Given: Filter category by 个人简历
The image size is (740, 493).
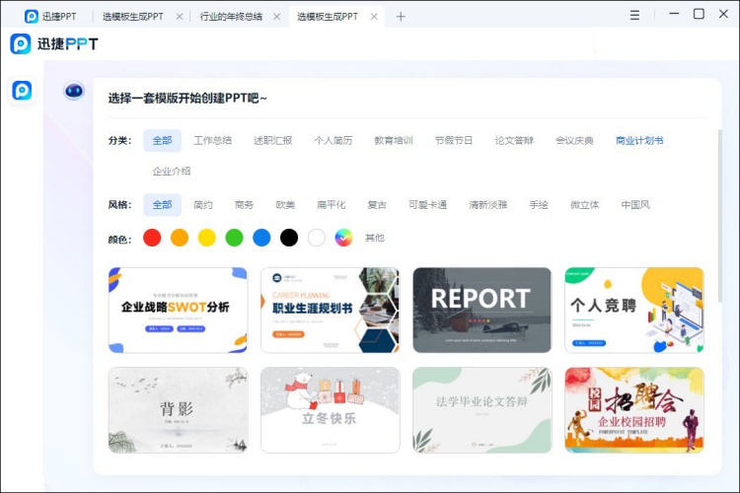Looking at the screenshot, I should [x=333, y=141].
